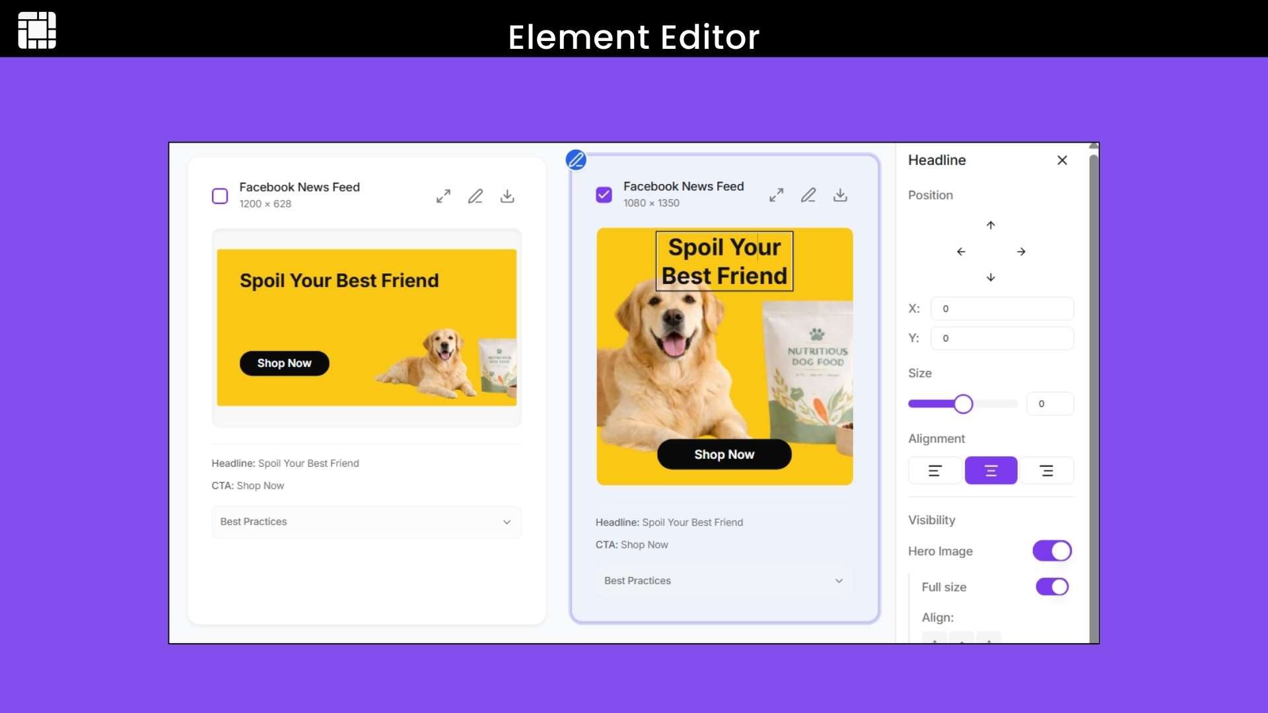
Task: Click the X position input field
Action: click(1002, 308)
